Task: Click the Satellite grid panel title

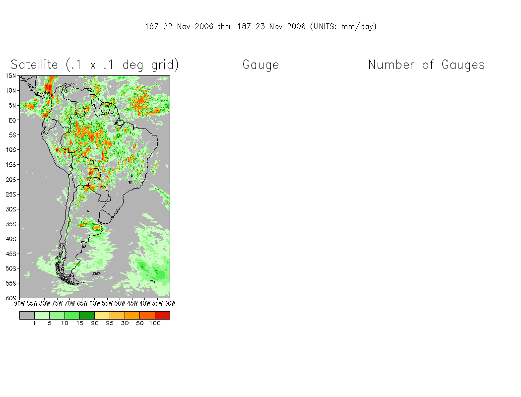Action: (x=95, y=65)
